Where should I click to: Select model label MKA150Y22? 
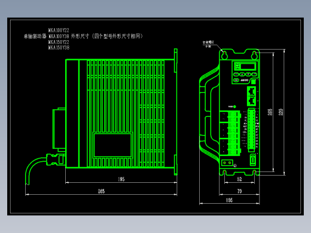[x=59, y=42]
